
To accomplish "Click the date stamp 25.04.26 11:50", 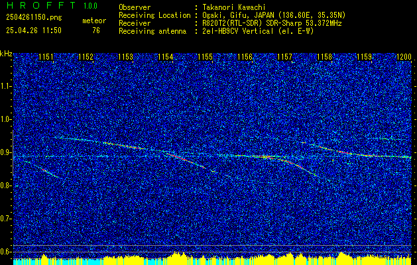I will coord(34,30).
